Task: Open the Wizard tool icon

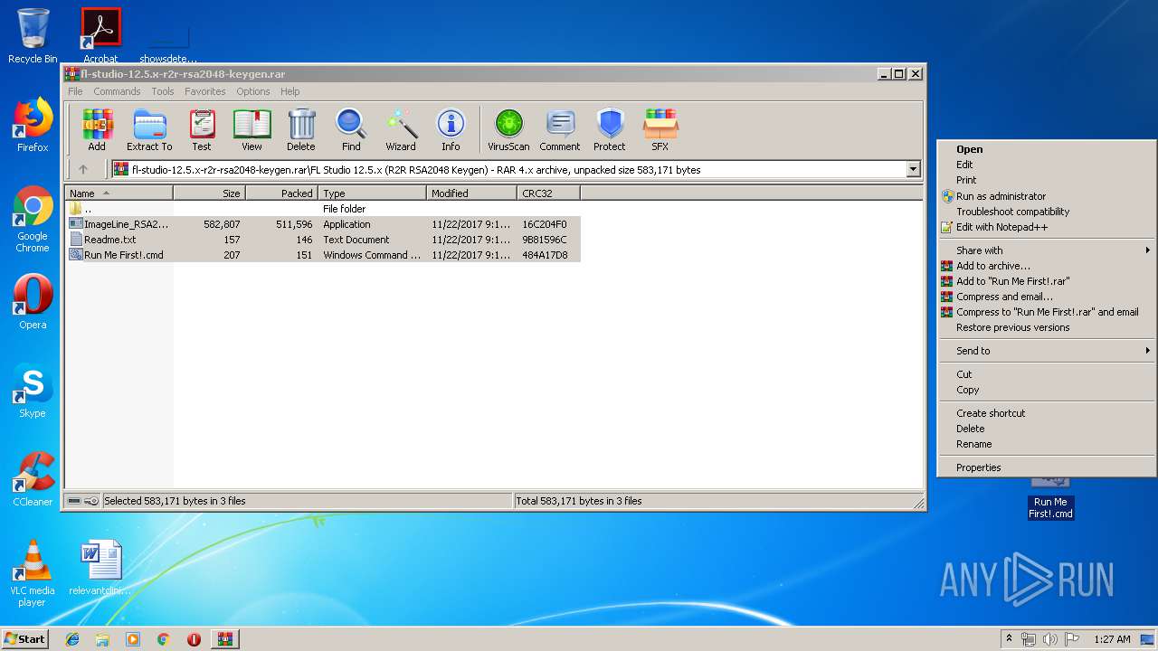Action: coord(401,130)
